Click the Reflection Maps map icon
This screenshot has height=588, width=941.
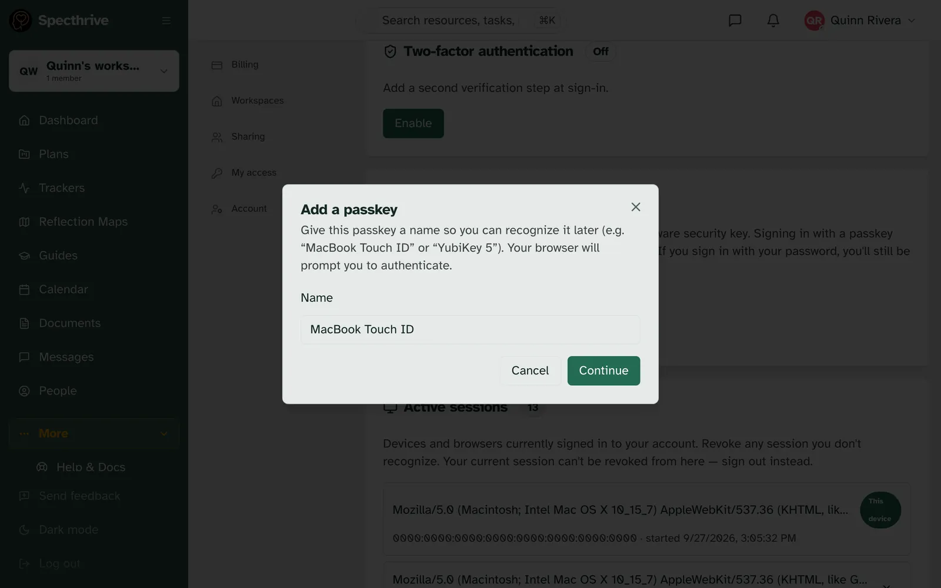(x=24, y=222)
